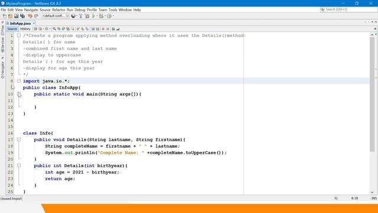Open the Debug Project dropdown arrow
378x213 pixels.
pyautogui.click(x=105, y=16)
